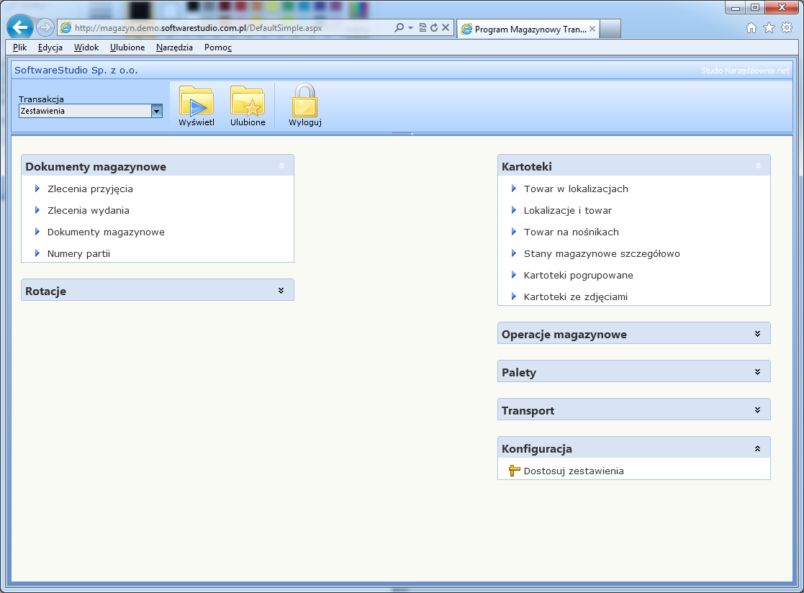The image size is (804, 593).
Task: Open Kartoteki ze zdjęciami report
Action: [x=575, y=296]
